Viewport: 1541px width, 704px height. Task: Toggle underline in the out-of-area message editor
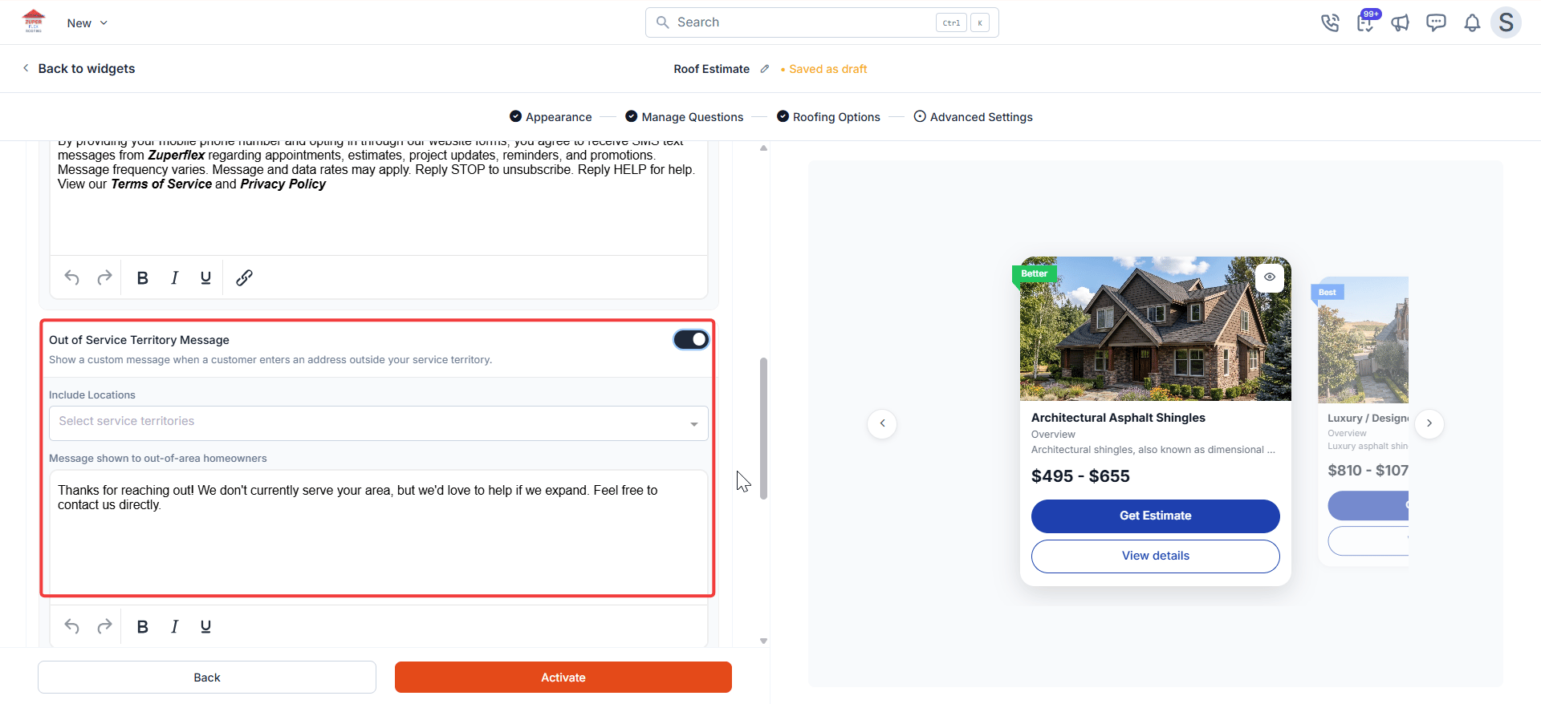click(x=205, y=626)
